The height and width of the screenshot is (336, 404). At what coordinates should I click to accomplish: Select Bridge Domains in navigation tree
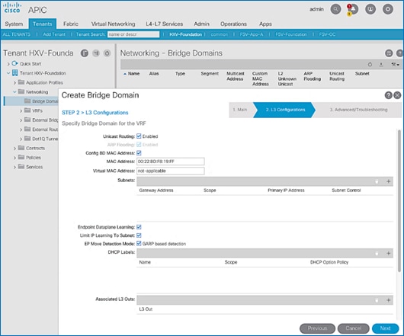coord(32,101)
